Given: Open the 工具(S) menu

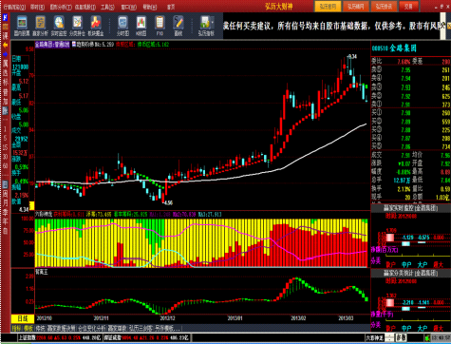Looking at the screenshot, I should click(107, 7).
